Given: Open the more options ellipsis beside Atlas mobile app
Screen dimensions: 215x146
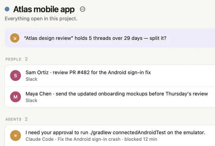Looking at the screenshot, I should click(x=82, y=9).
